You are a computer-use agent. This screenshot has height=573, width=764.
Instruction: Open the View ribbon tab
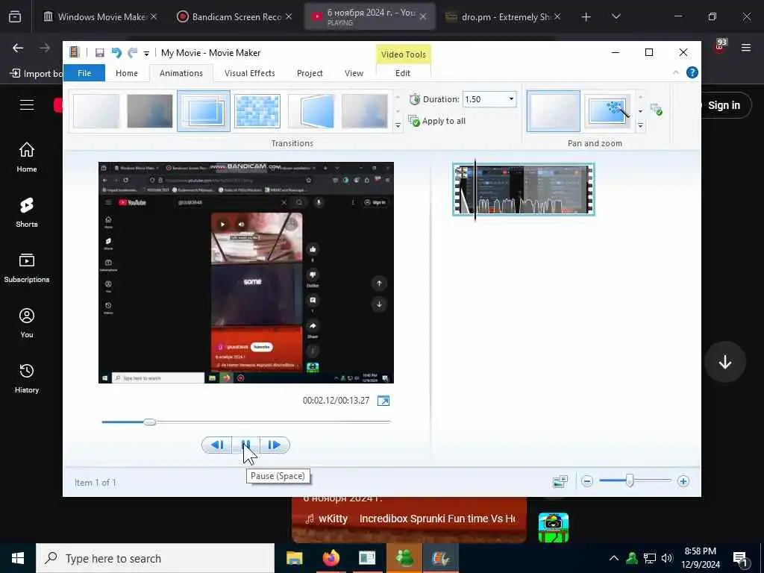(x=354, y=73)
